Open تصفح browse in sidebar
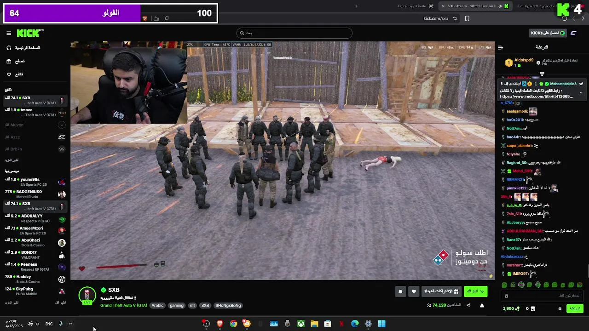Image resolution: width=589 pixels, height=331 pixels. [x=16, y=61]
